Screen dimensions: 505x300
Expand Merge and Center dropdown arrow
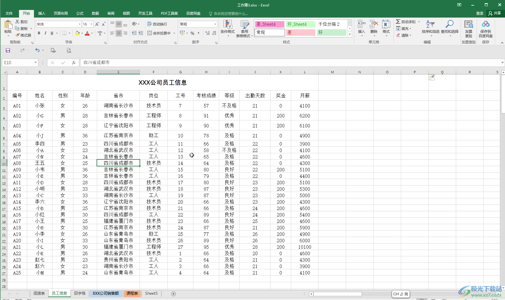pos(174,33)
